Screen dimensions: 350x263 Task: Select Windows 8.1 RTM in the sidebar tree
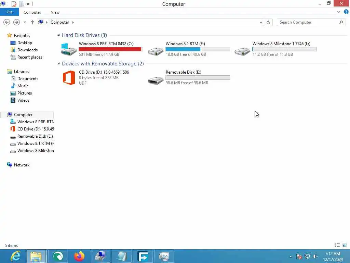(x=35, y=143)
